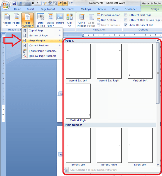Apply bold from the quick access toolbar
Screen dimensions: 162x176
pyautogui.click(x=33, y=3)
